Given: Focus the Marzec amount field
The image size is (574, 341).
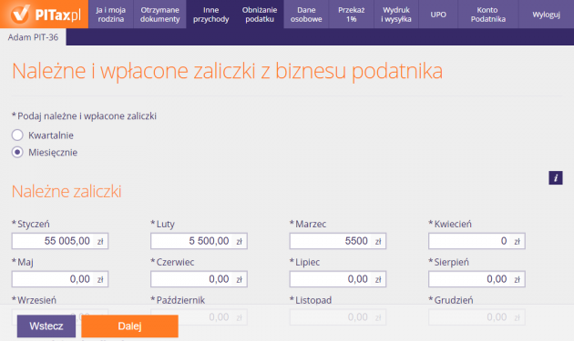Looking at the screenshot, I should pyautogui.click(x=337, y=241).
